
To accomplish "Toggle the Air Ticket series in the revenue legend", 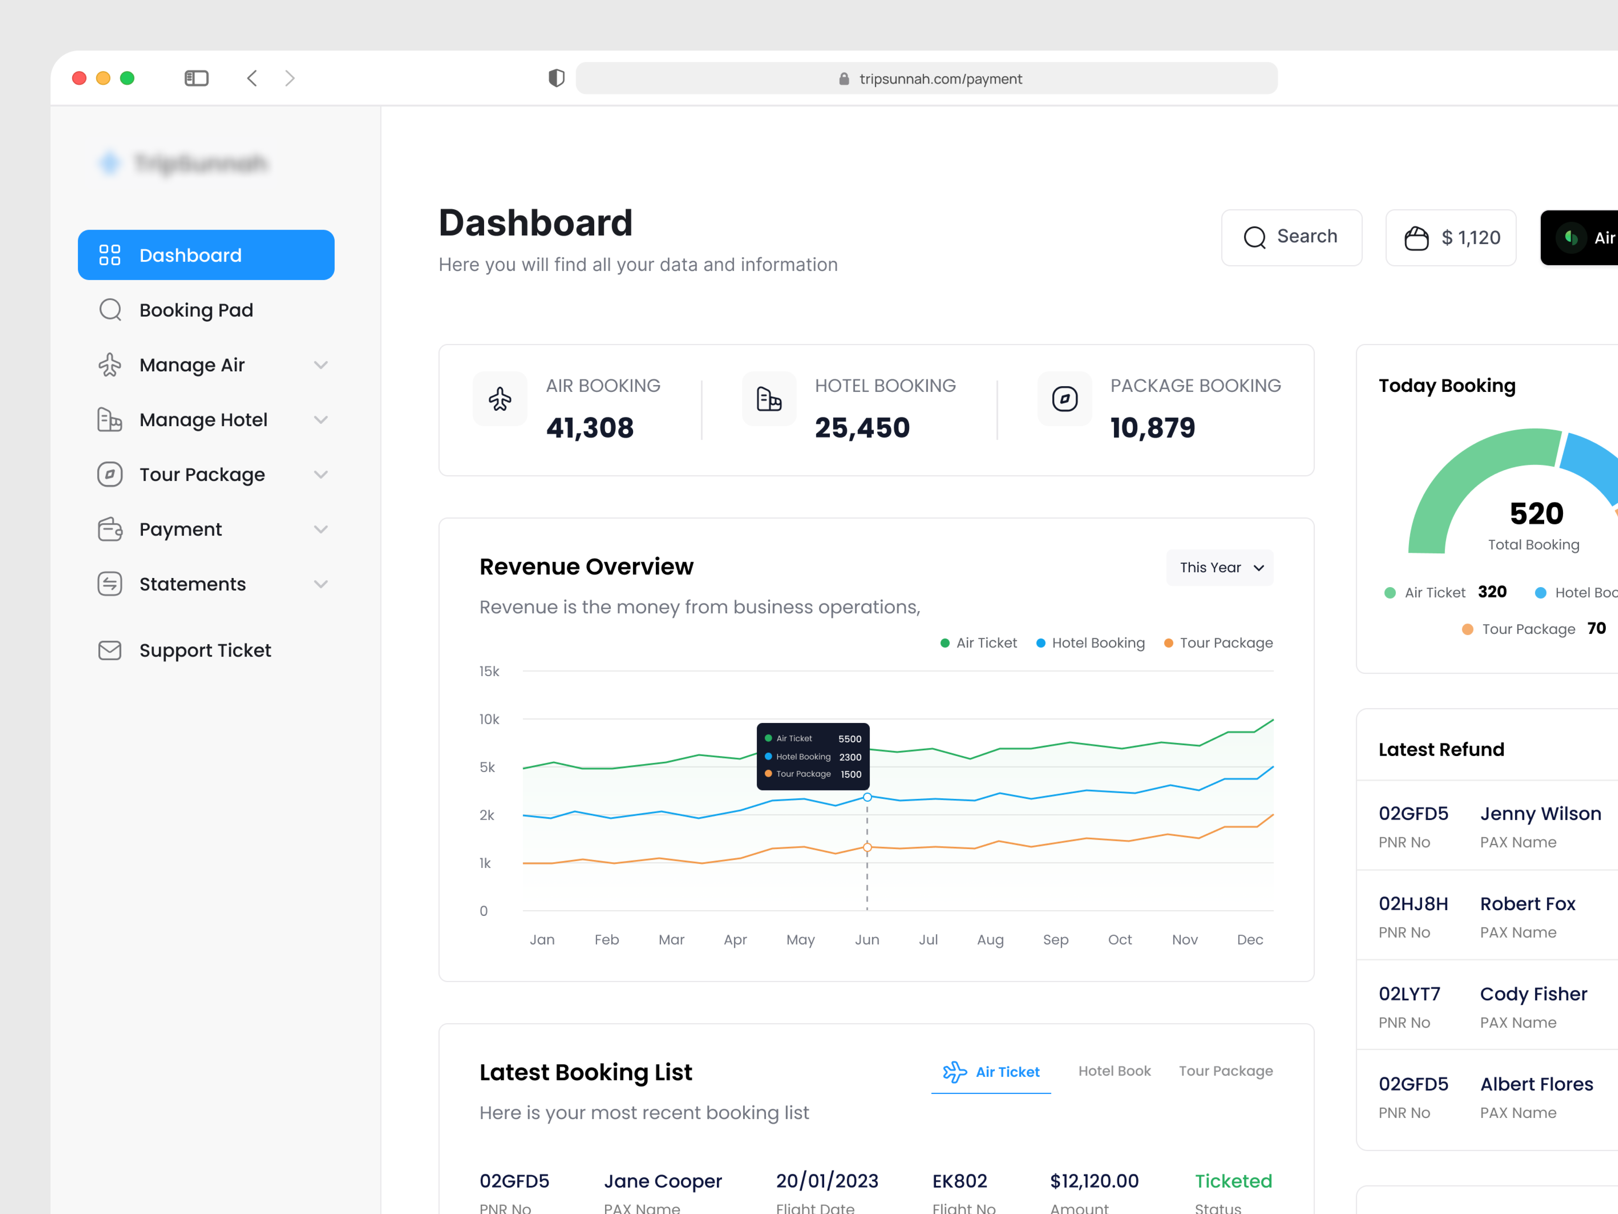I will coord(979,642).
